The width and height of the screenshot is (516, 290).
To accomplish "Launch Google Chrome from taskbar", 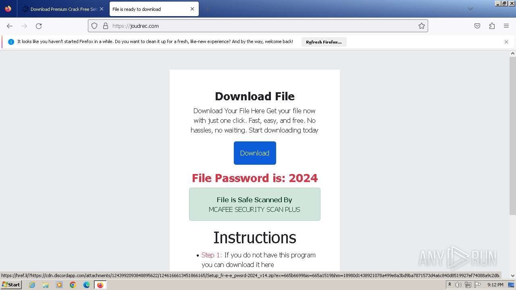I will [x=73, y=285].
